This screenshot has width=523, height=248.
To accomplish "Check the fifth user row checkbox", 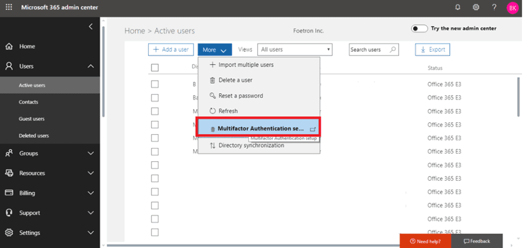I will tap(155, 138).
